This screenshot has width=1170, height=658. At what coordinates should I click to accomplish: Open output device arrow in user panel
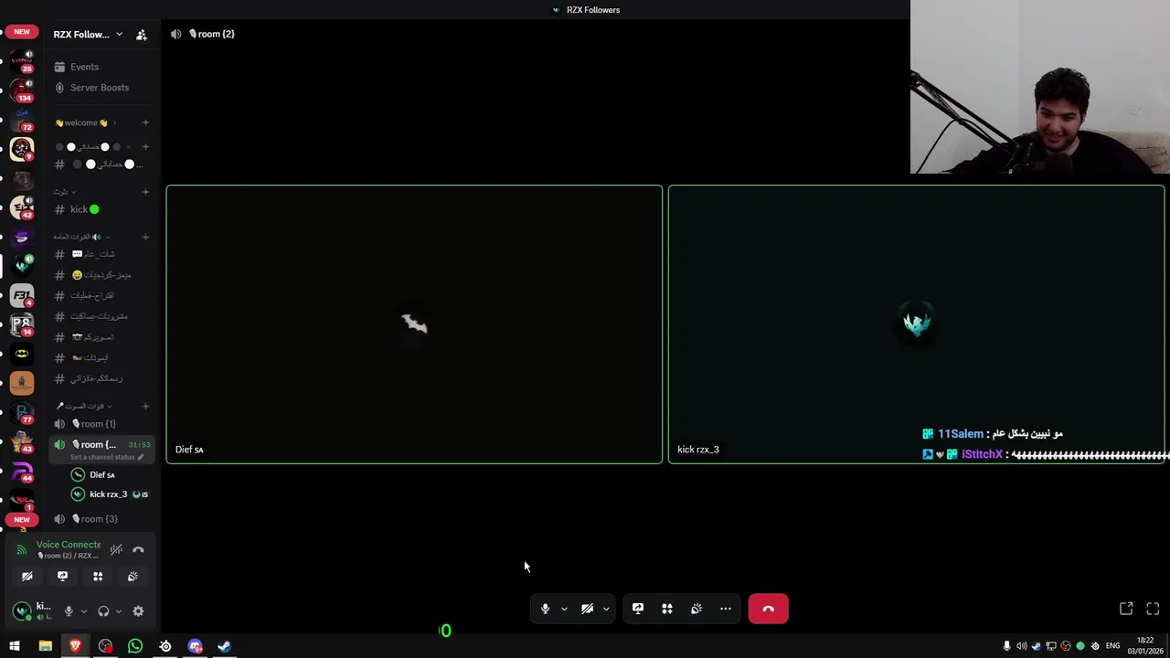(x=118, y=611)
